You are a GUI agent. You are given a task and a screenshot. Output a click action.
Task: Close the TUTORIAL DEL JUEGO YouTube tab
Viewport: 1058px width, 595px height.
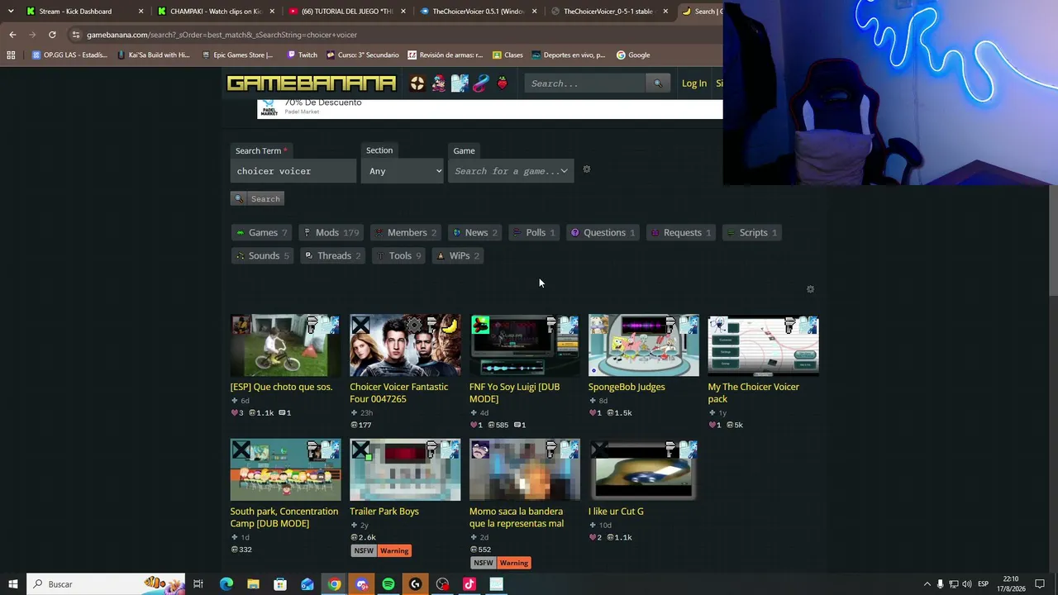tap(403, 12)
